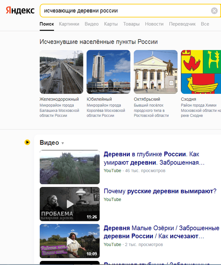Expand the Видео section dropdown arrow
Viewport: 221px width, 265px height.
tap(63, 143)
